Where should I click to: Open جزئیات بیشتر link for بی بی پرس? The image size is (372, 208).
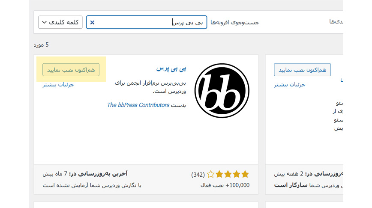(x=58, y=85)
